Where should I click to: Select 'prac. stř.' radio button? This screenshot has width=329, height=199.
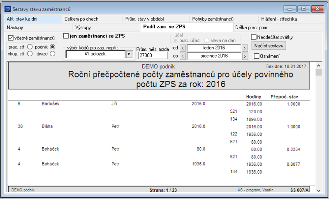30,47
